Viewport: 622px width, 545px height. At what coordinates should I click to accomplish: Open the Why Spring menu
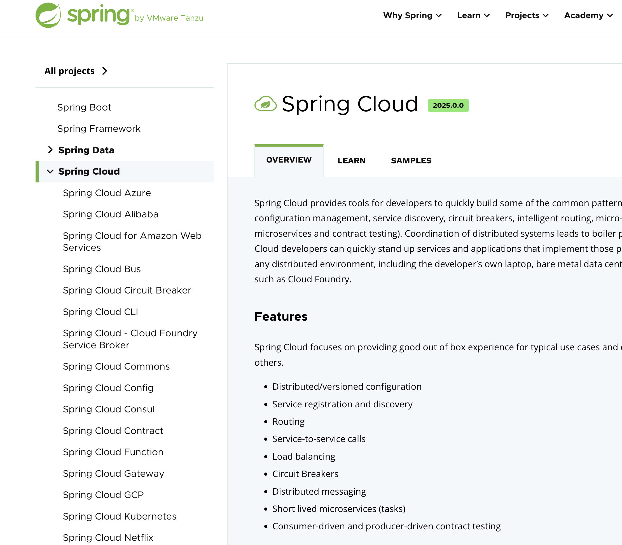(412, 15)
